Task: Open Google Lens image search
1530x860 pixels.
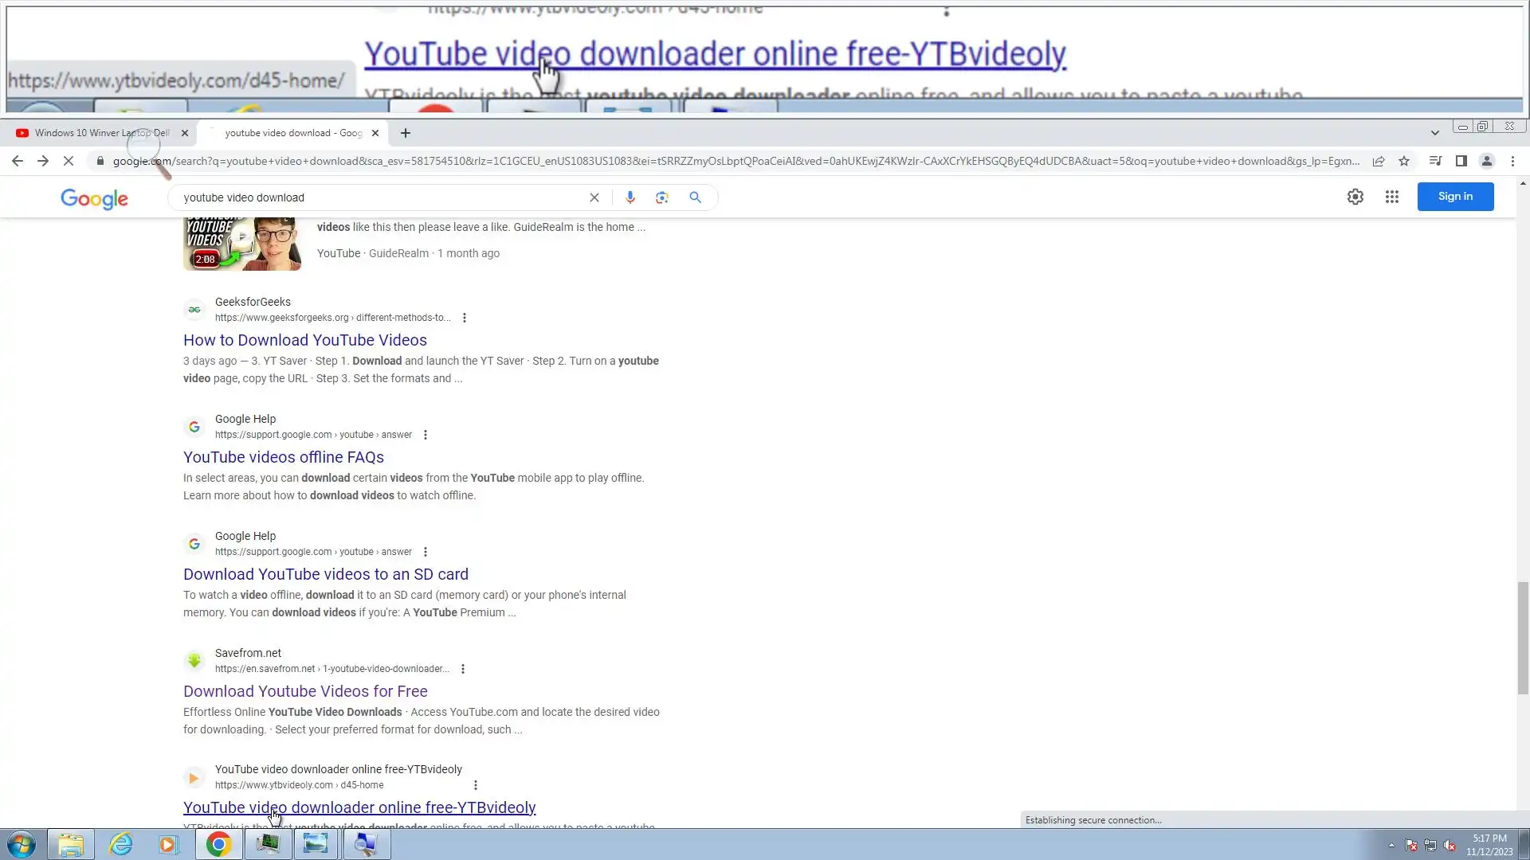Action: (662, 197)
